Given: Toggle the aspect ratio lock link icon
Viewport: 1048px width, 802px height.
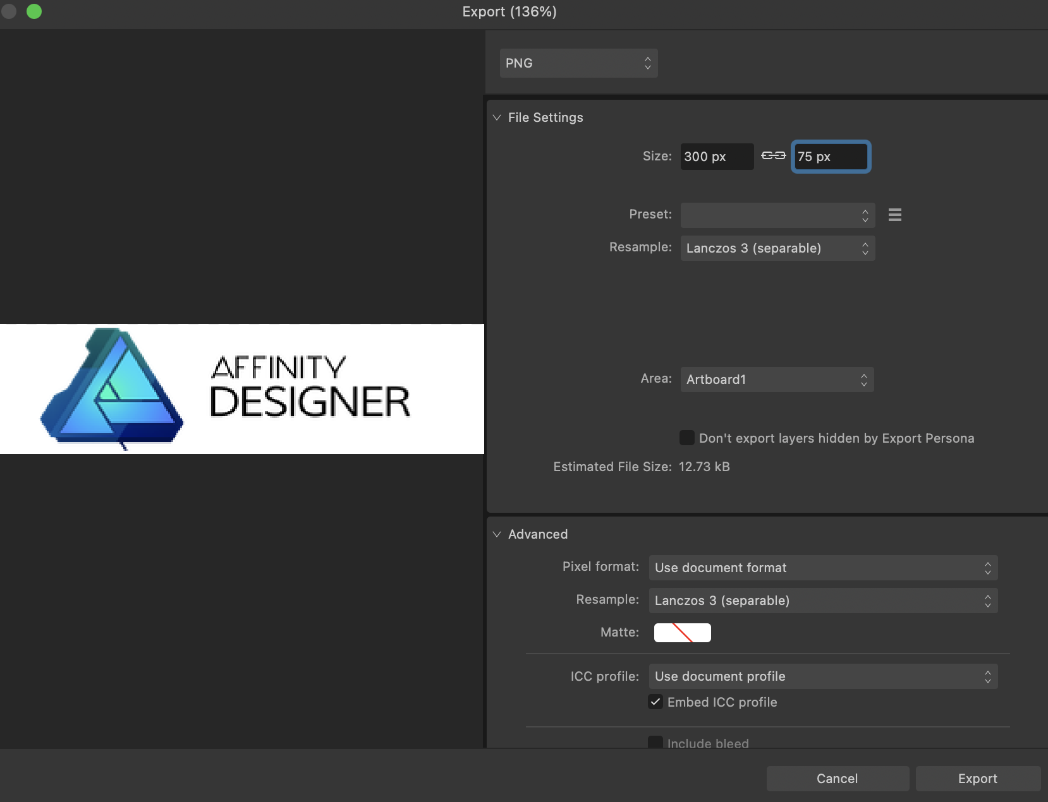Looking at the screenshot, I should [x=773, y=155].
